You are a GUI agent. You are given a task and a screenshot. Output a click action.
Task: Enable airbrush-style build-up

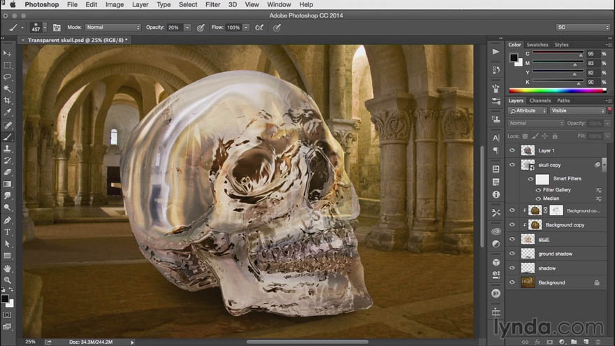259,27
